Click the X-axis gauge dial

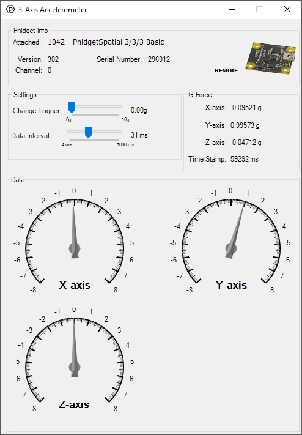coord(75,241)
